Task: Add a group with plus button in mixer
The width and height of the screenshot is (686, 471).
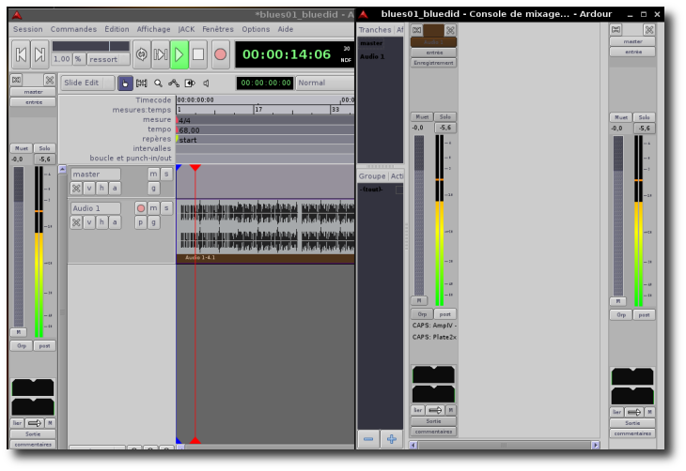Action: pyautogui.click(x=391, y=438)
